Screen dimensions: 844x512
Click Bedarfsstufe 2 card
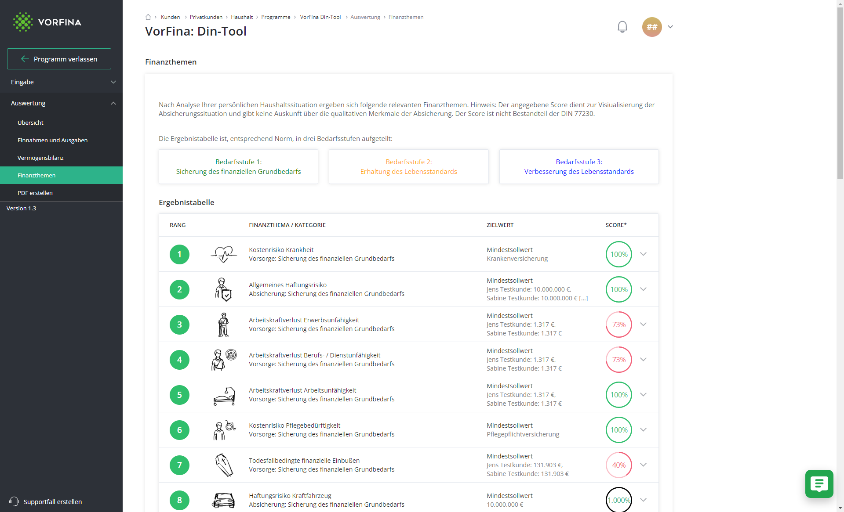pyautogui.click(x=408, y=167)
